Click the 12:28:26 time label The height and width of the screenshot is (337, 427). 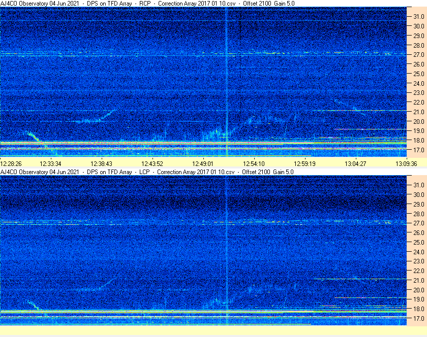pyautogui.click(x=11, y=164)
